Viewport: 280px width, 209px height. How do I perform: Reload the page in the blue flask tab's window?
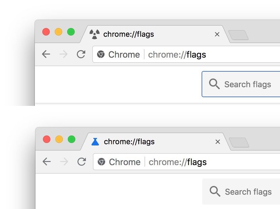82,162
